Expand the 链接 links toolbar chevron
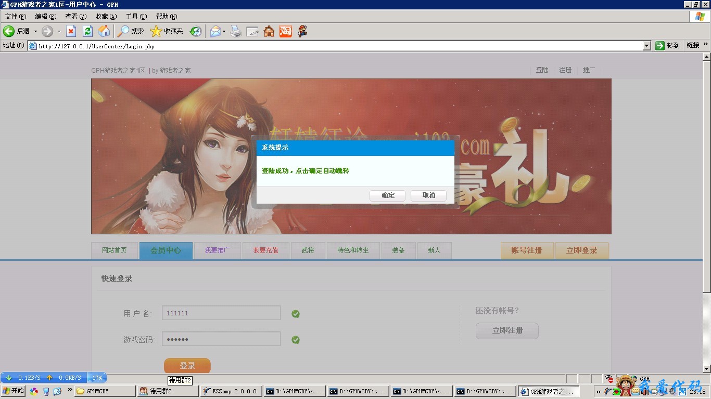The image size is (711, 399). pyautogui.click(x=706, y=45)
